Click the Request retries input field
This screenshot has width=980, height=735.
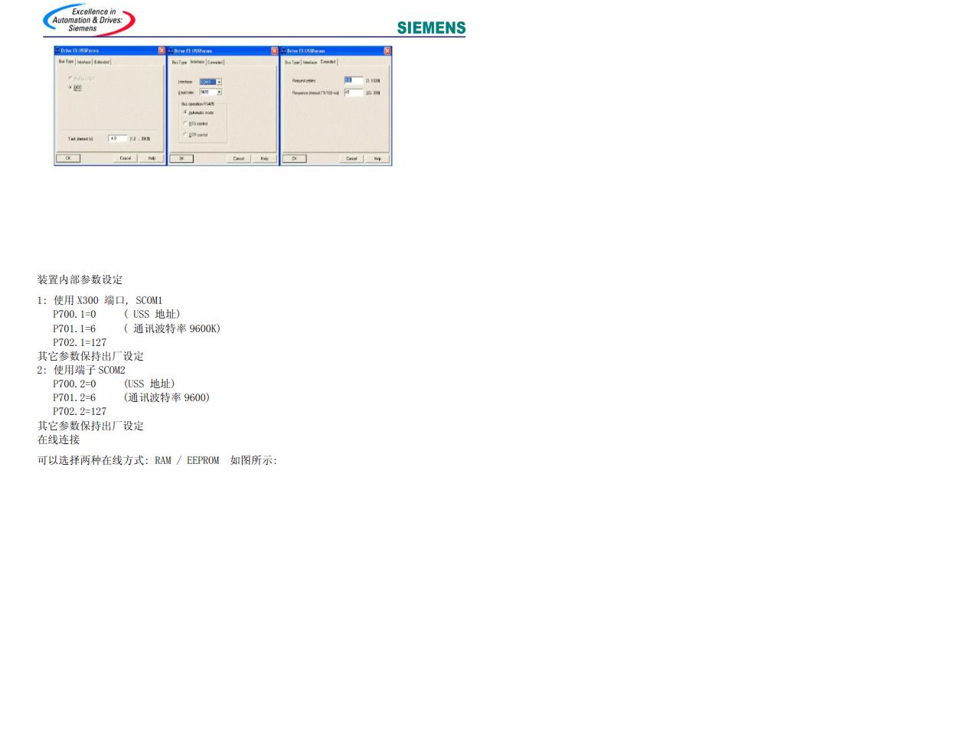(354, 80)
